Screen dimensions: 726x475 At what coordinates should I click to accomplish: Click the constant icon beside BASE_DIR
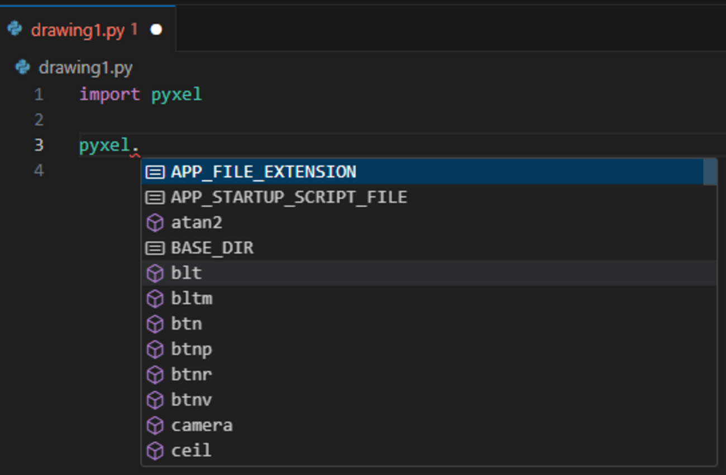point(155,248)
